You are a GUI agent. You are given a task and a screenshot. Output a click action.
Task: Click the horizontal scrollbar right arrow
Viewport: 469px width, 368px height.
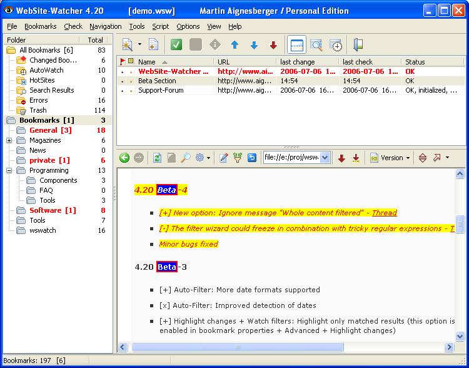[449, 347]
